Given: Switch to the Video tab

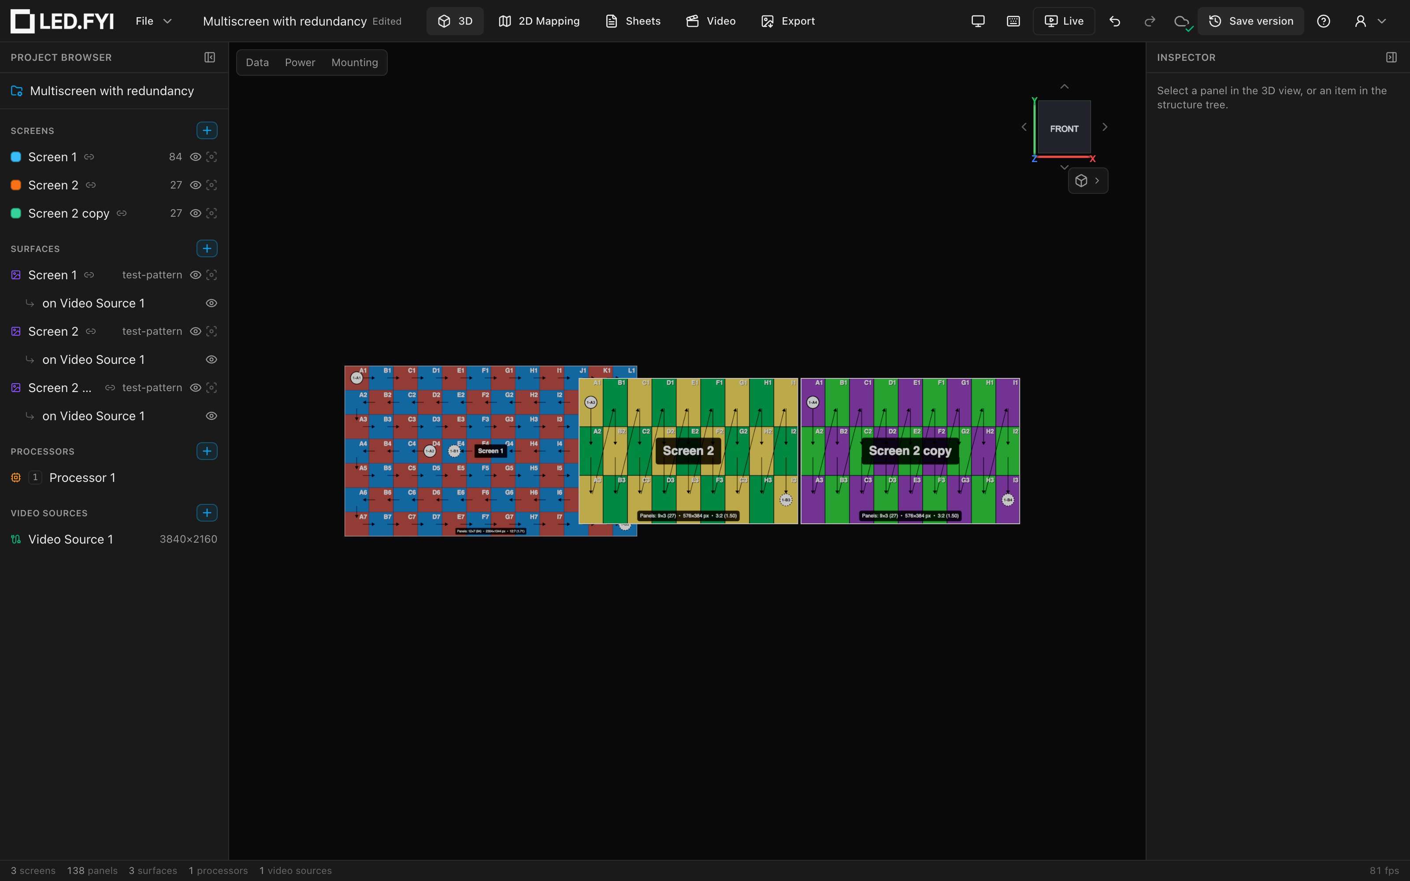Looking at the screenshot, I should pyautogui.click(x=711, y=21).
